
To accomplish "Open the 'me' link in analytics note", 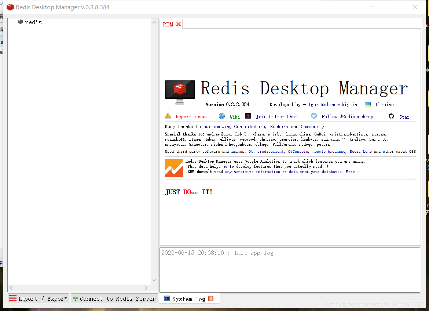I will click(x=225, y=167).
